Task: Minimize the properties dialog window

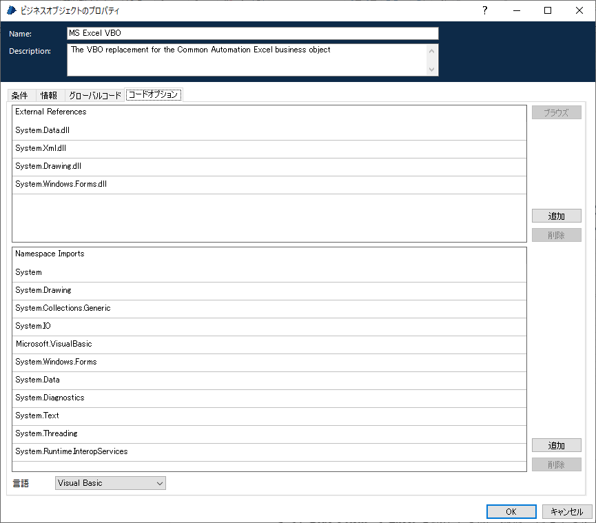Action: point(517,10)
